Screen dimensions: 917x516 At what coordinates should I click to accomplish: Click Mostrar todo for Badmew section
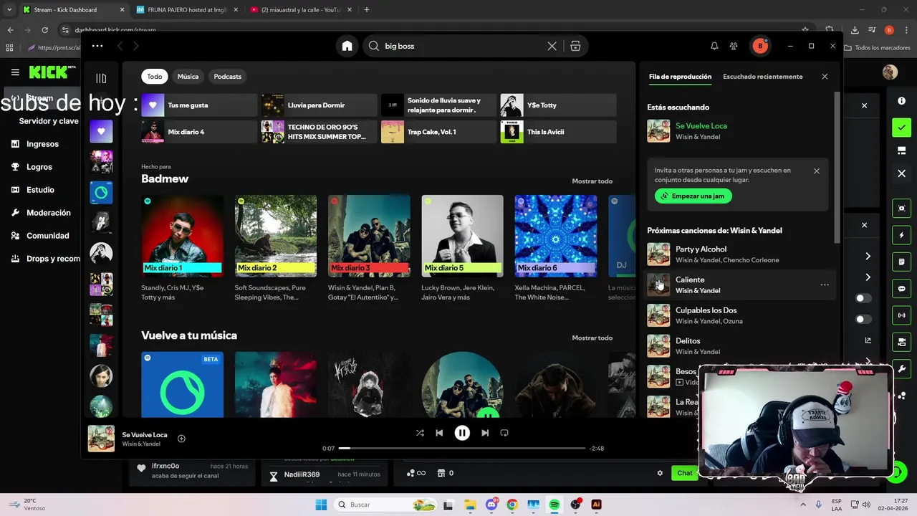[592, 181]
